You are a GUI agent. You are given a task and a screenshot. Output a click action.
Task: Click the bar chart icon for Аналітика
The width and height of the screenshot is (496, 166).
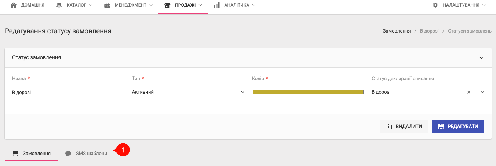click(216, 5)
